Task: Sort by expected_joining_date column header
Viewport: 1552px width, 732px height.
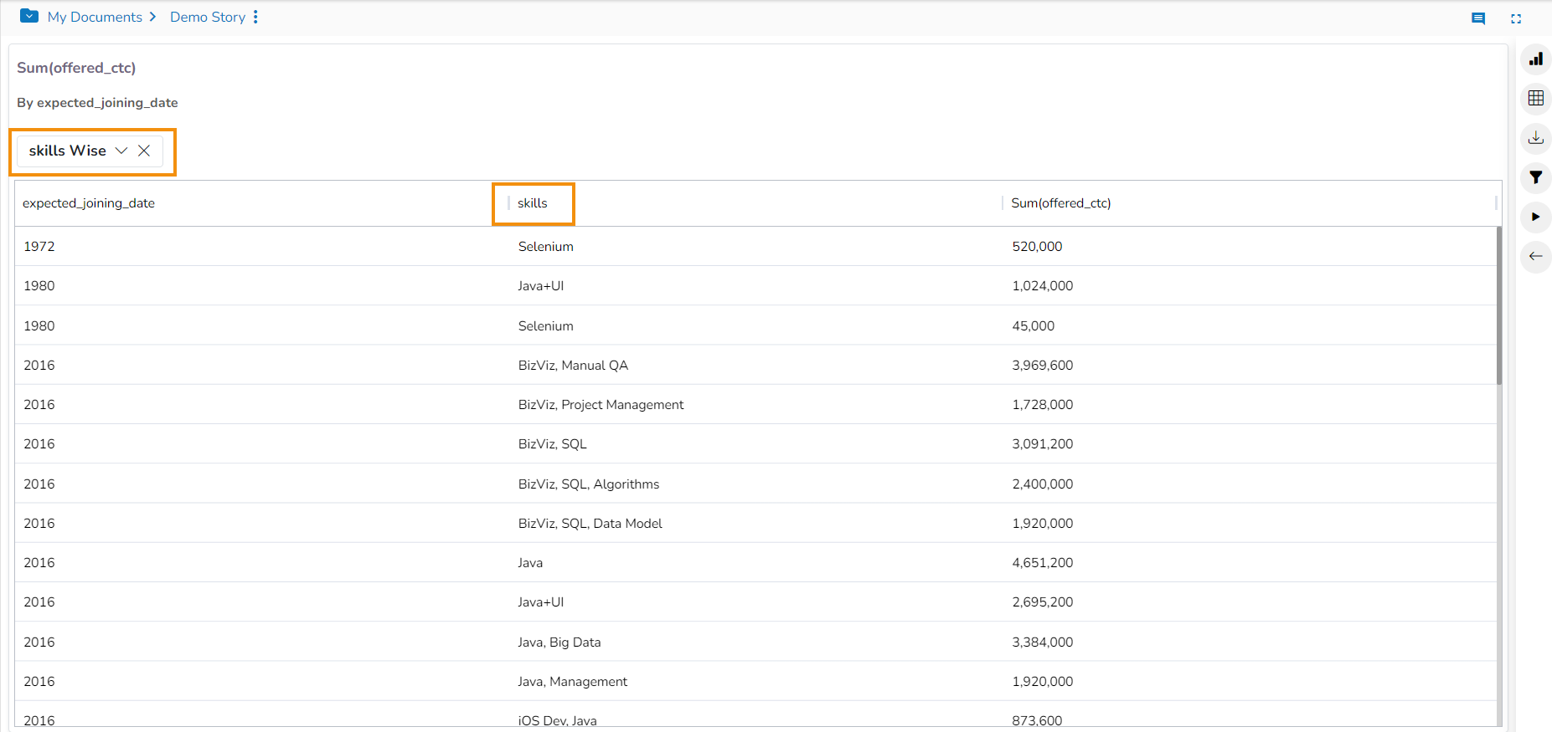Action: tap(89, 203)
